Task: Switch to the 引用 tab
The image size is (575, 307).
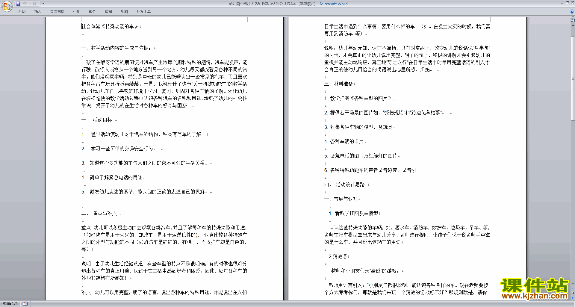Action: tap(77, 12)
